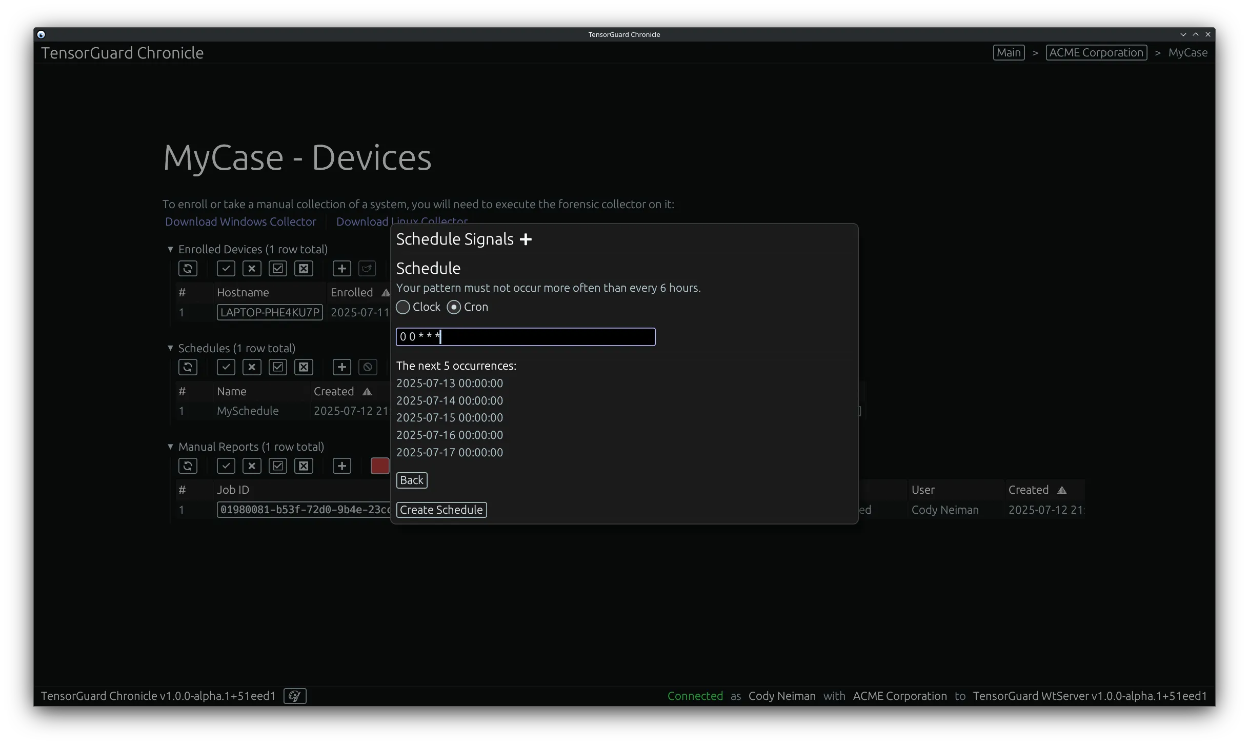Image resolution: width=1249 pixels, height=746 pixels.
Task: Click the pencil icon in the status bar
Action: pos(294,696)
